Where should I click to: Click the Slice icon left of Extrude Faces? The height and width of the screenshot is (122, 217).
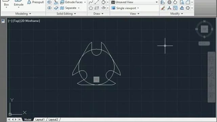(x=56, y=2)
